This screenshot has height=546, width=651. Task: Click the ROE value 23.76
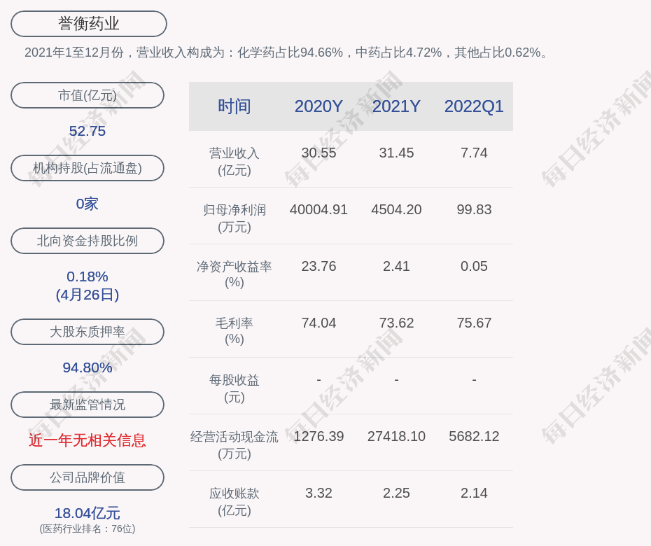coord(318,266)
